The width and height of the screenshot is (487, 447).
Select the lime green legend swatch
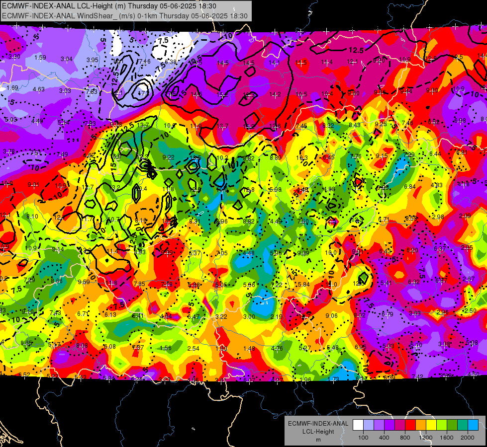coord(442,425)
